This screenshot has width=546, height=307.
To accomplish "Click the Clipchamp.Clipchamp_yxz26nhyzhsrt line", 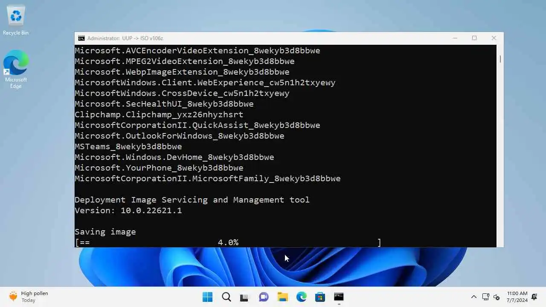I will pos(159,115).
